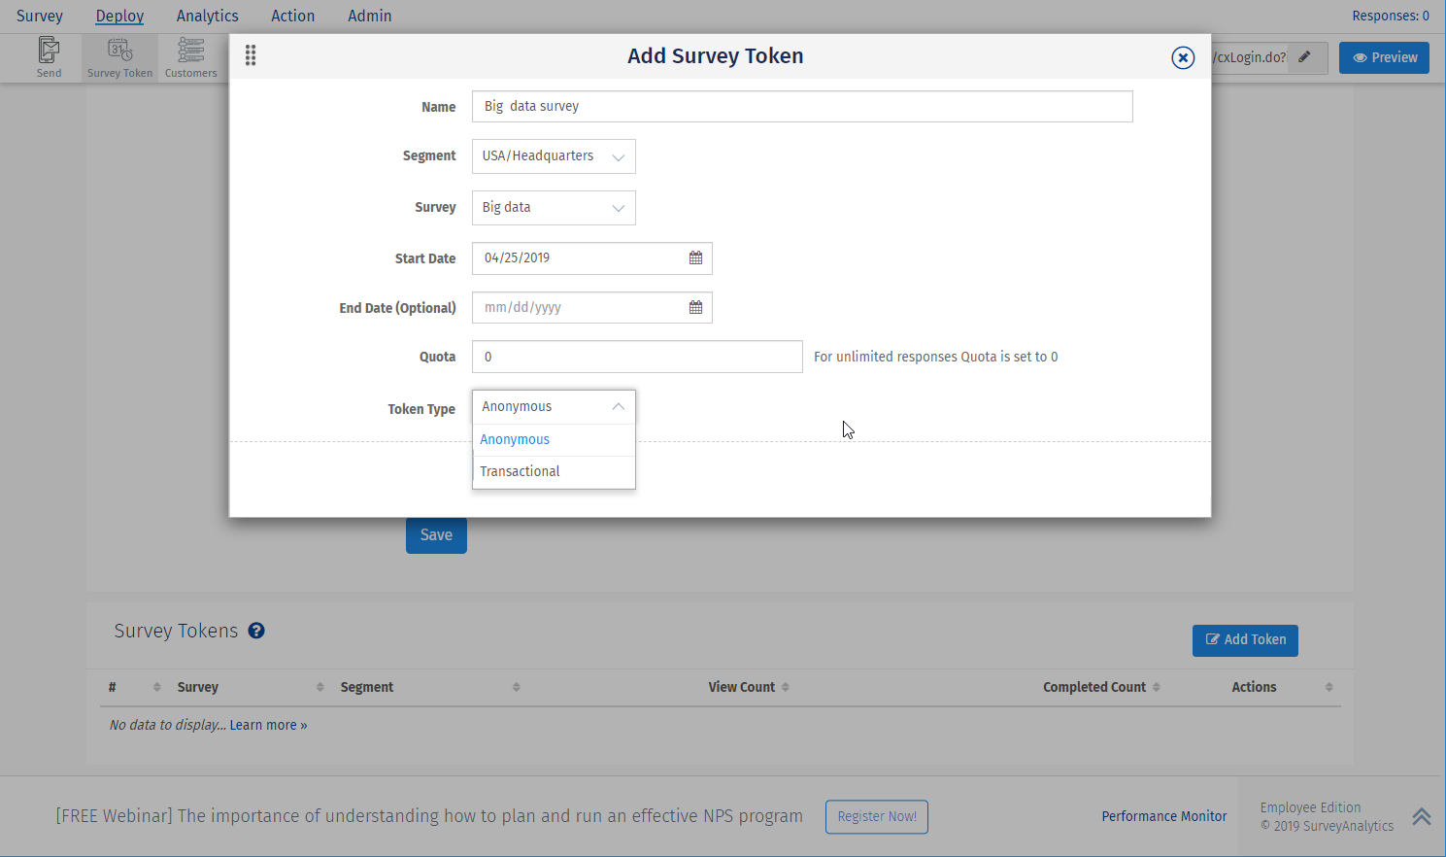The image size is (1446, 857).
Task: Open the Customers toolbar icon
Action: point(190,56)
